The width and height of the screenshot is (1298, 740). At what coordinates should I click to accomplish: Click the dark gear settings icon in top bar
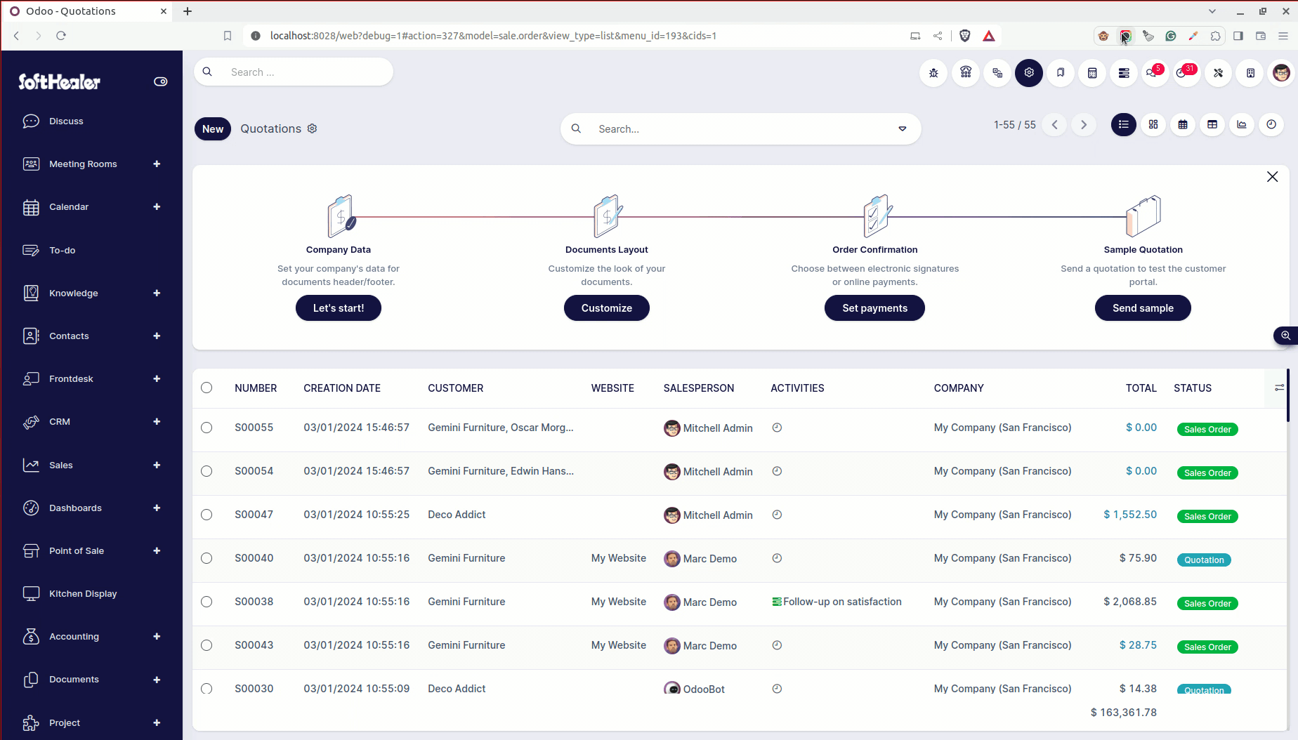click(1029, 73)
